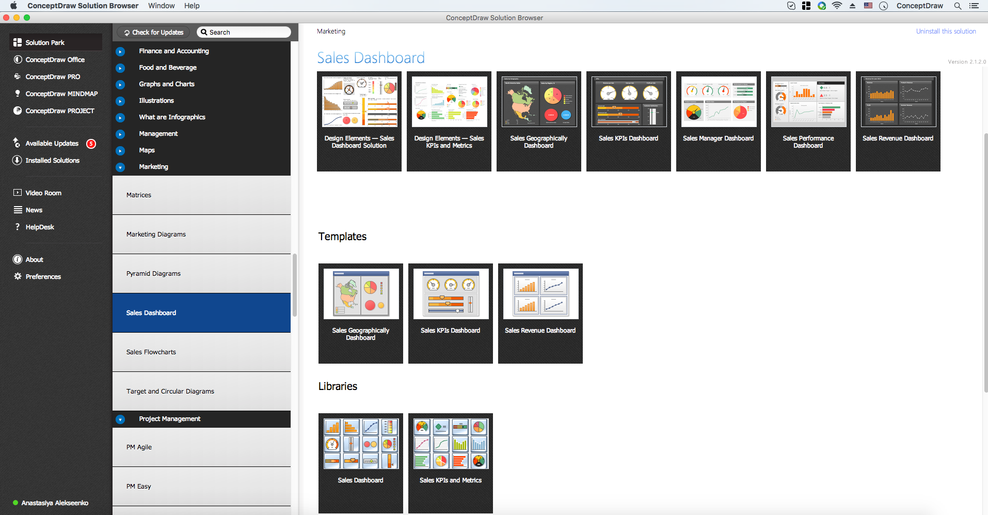Open Notification Center menu bar icon

coord(974,6)
